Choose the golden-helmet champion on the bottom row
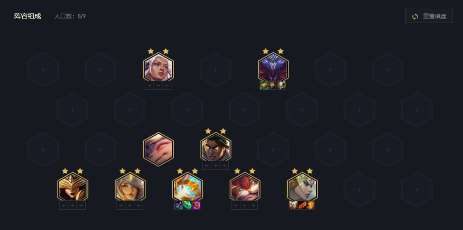The height and width of the screenshot is (230, 463). (x=72, y=187)
